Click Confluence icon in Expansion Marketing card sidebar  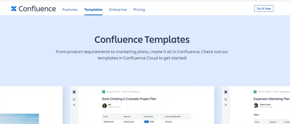(226, 92)
